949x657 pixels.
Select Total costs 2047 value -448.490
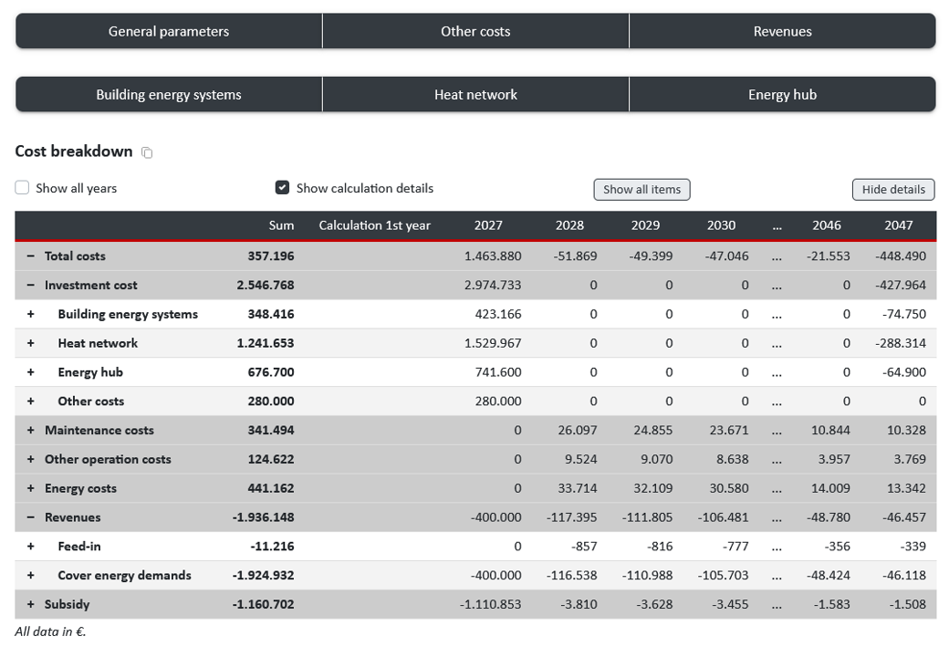(x=901, y=255)
